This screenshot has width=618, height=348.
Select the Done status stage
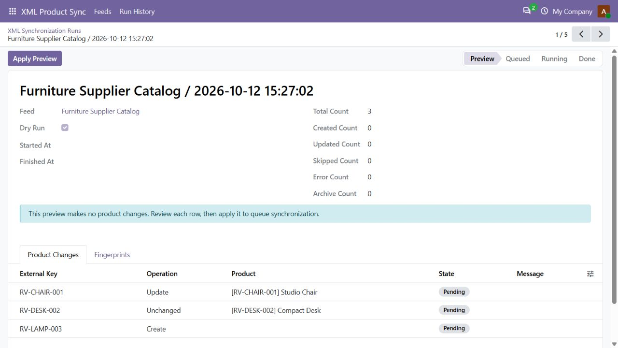click(587, 58)
